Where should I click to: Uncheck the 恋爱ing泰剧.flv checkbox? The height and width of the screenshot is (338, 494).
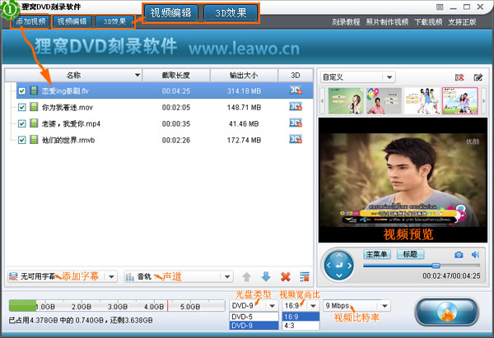pyautogui.click(x=21, y=91)
